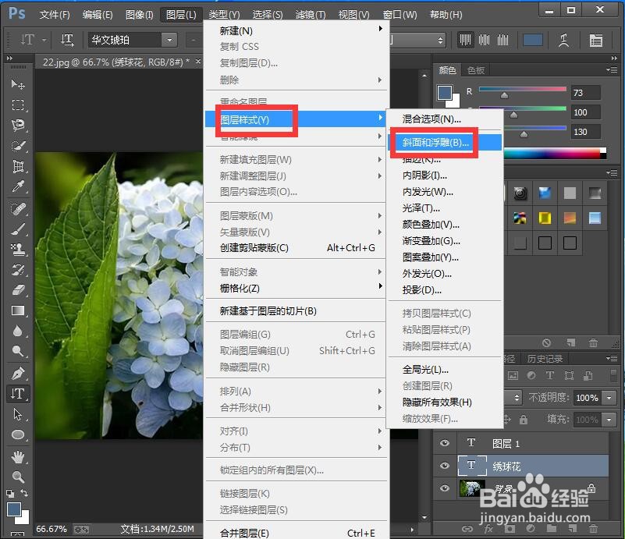
Task: Adjust the R color slider
Action: point(504,95)
